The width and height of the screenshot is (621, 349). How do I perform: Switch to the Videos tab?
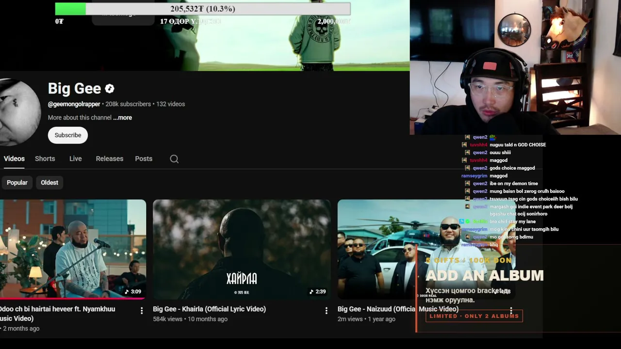pos(14,159)
